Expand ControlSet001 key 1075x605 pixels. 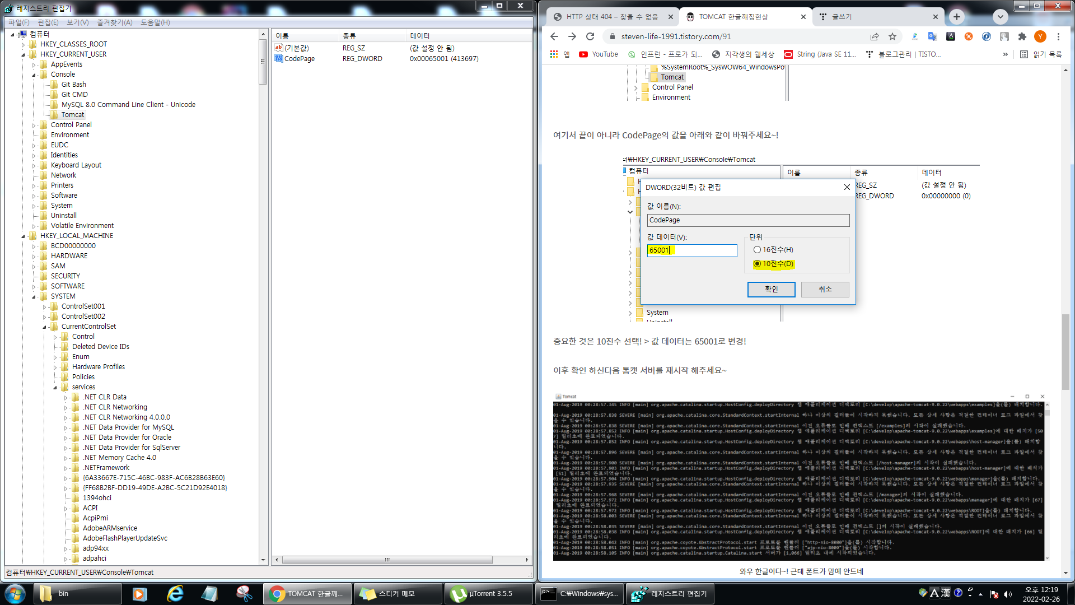(44, 307)
